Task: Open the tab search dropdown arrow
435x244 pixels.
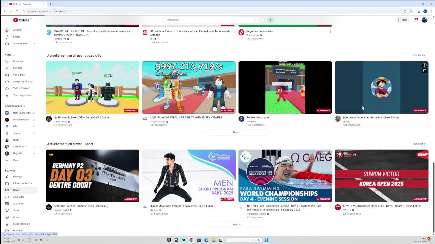Action: coord(4,4)
